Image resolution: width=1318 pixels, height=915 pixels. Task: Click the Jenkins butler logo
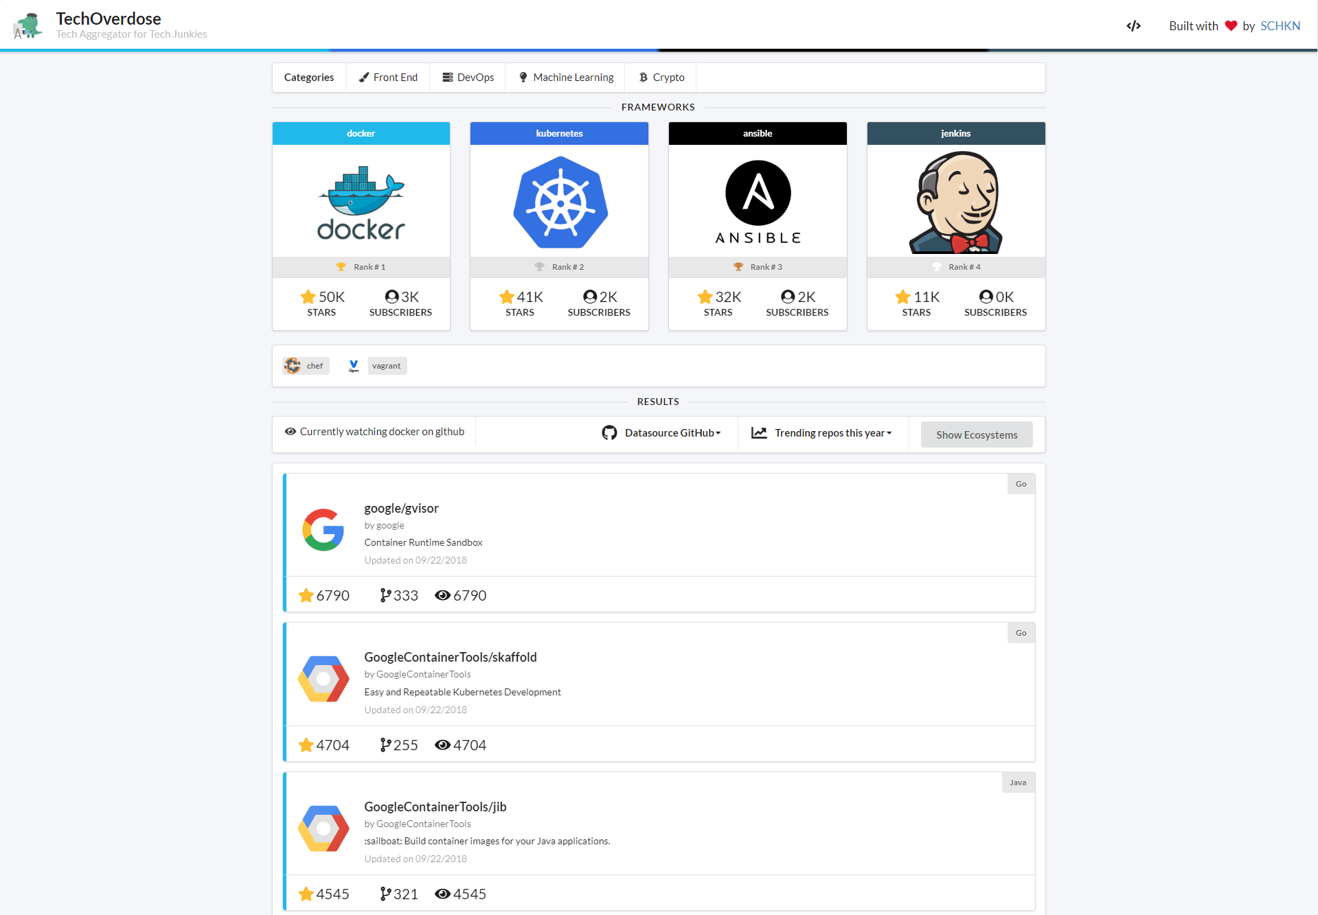pos(956,202)
